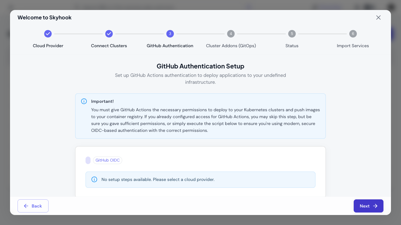Click the Cluster Addons (GitOps) step label
This screenshot has height=225, width=401.
pos(231,46)
